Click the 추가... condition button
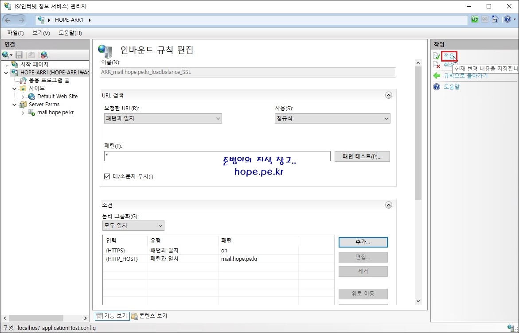This screenshot has height=333, width=519. click(363, 242)
